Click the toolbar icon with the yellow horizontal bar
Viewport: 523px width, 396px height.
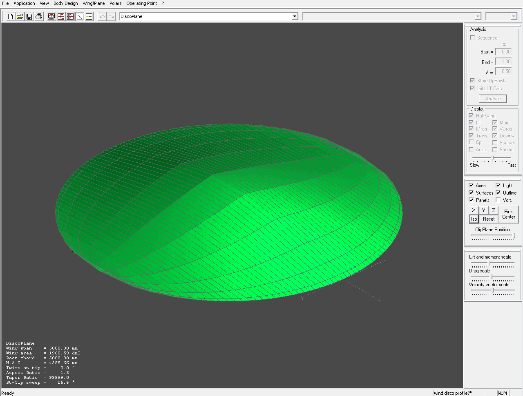click(89, 17)
